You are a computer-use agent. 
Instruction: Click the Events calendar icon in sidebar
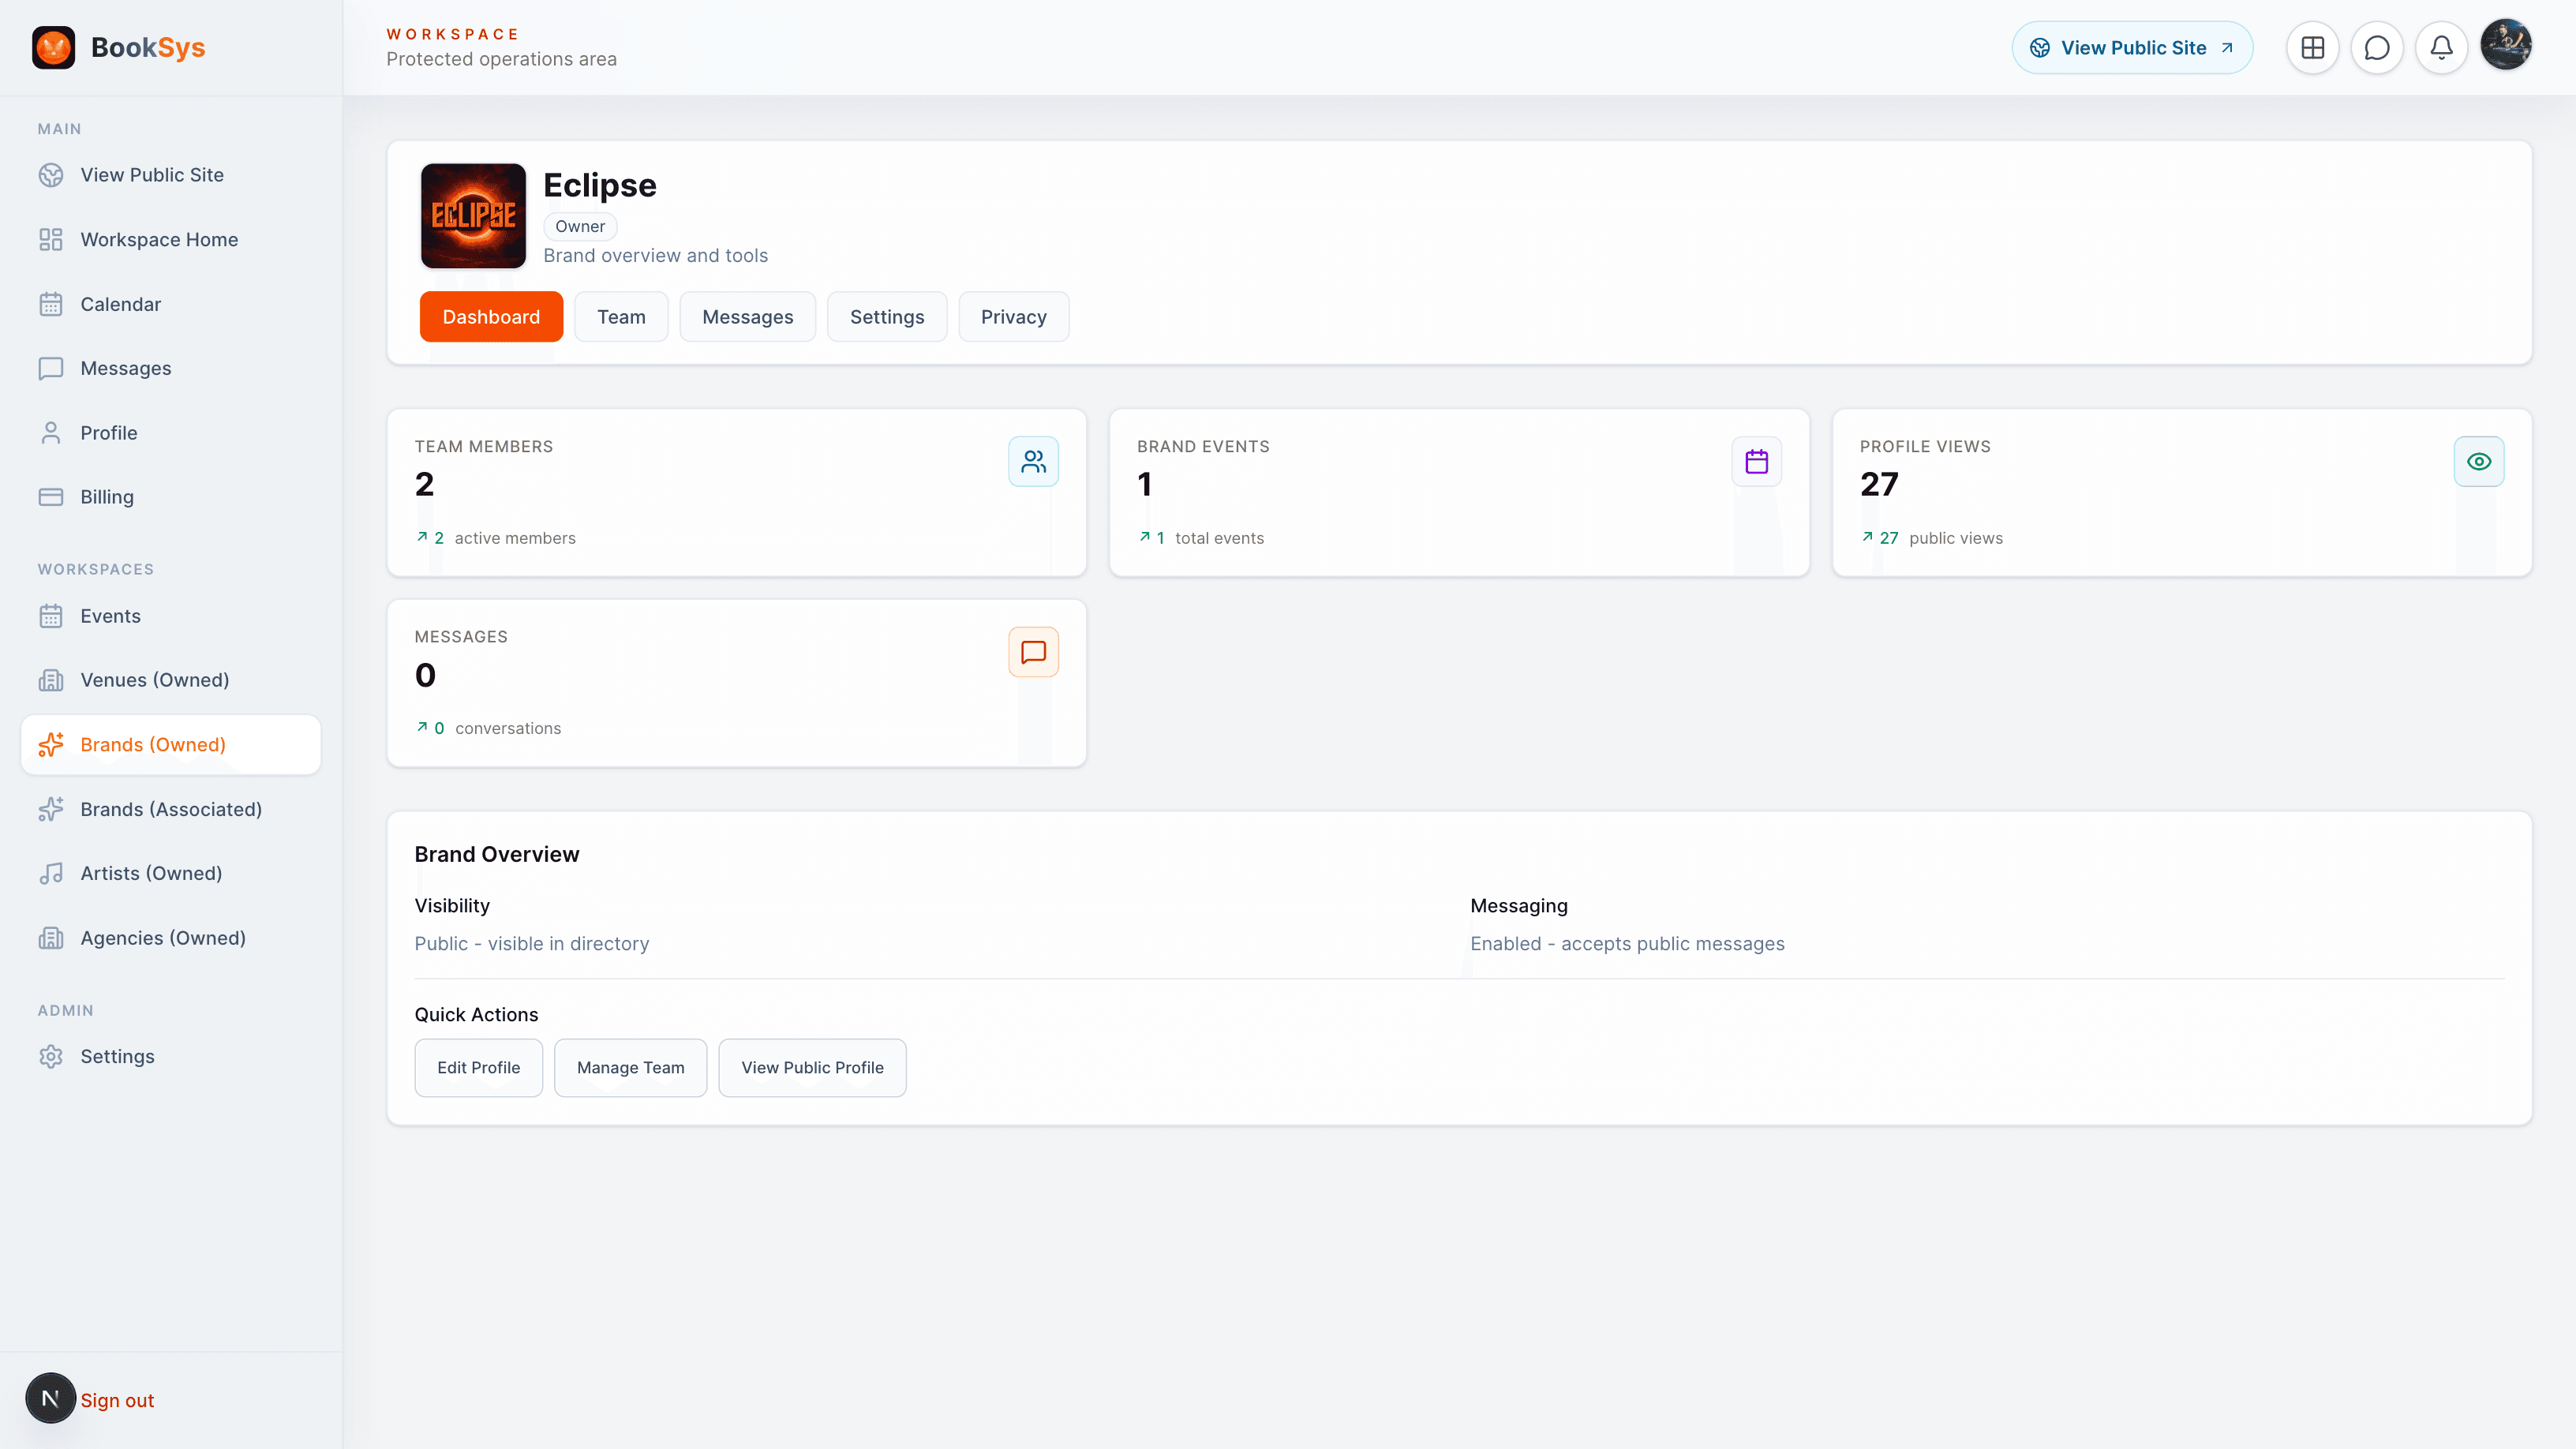point(51,616)
